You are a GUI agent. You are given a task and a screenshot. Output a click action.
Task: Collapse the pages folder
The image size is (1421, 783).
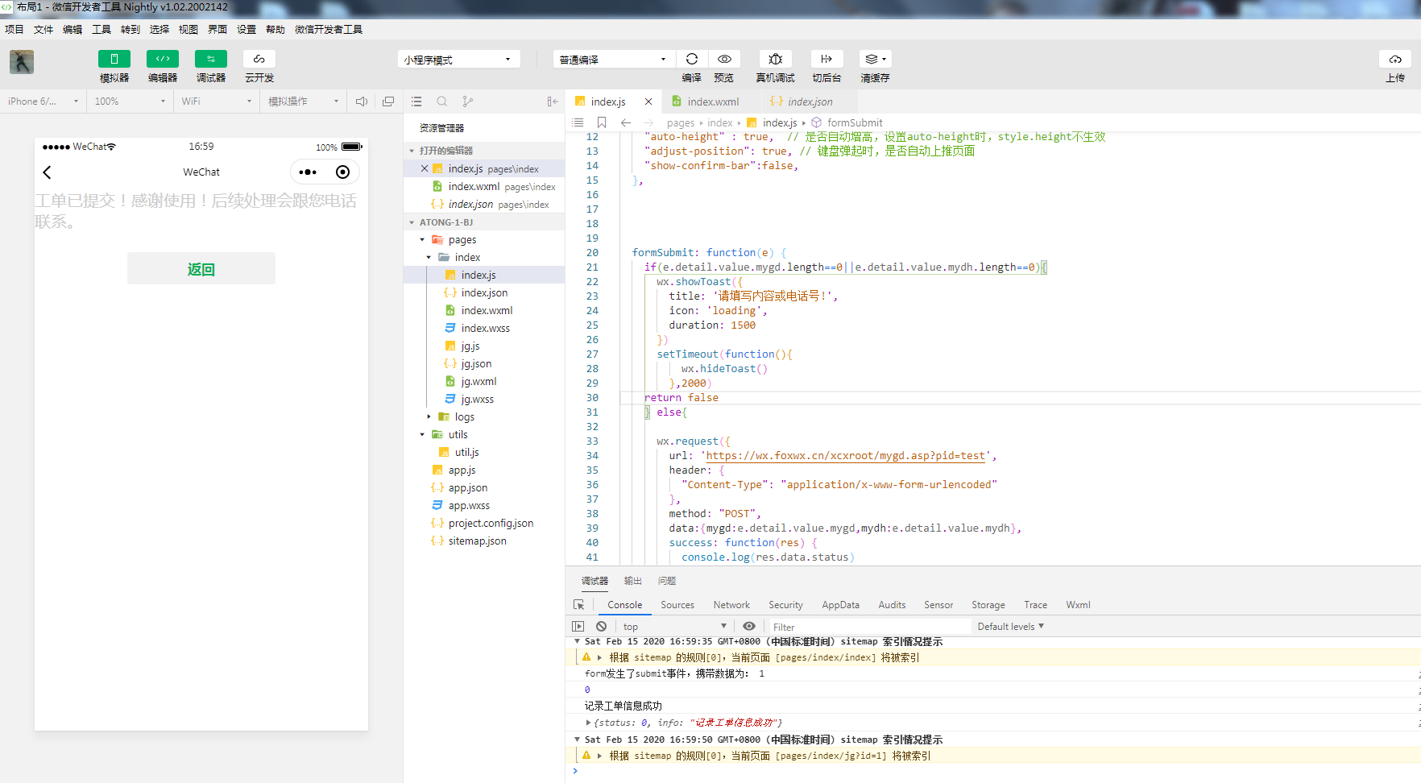coord(421,240)
